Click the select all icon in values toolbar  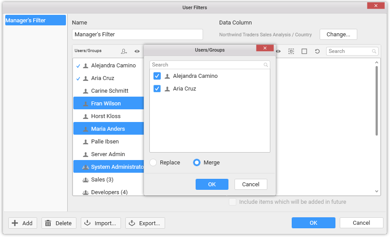(x=291, y=51)
